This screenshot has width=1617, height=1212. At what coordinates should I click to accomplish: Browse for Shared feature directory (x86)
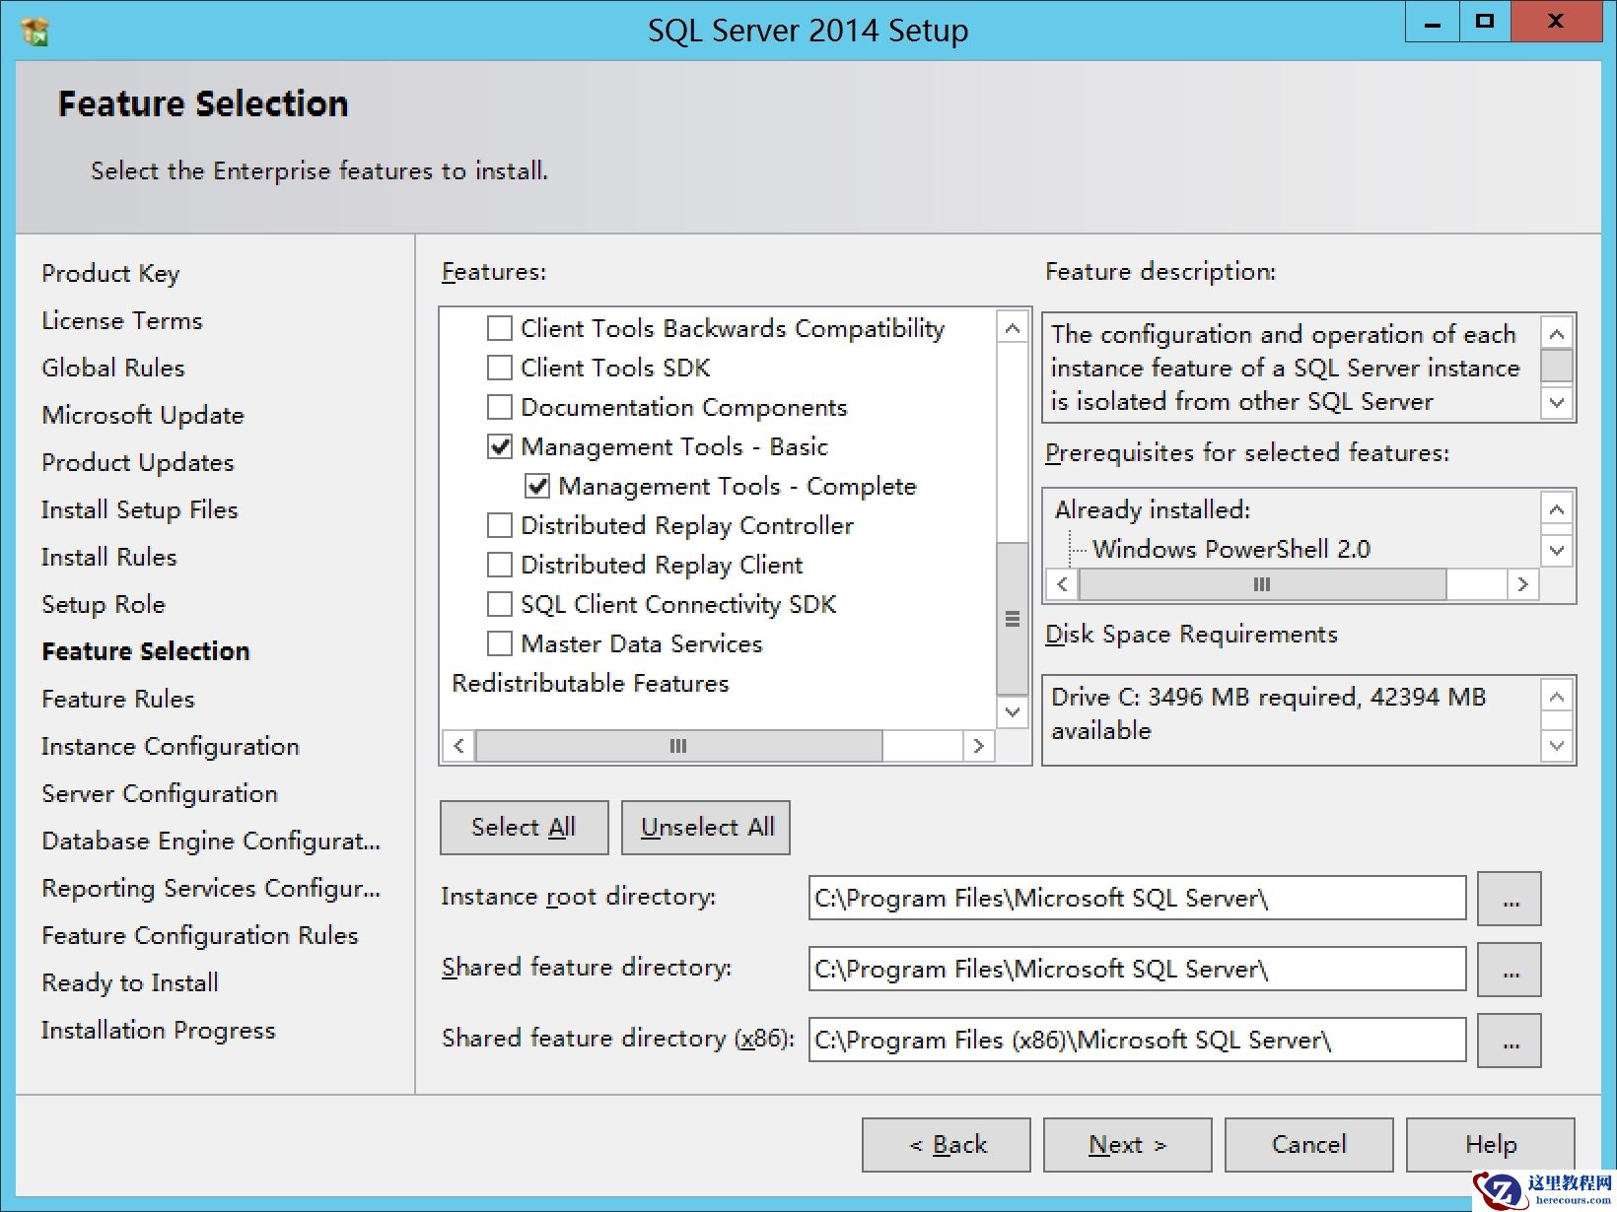tap(1509, 1040)
